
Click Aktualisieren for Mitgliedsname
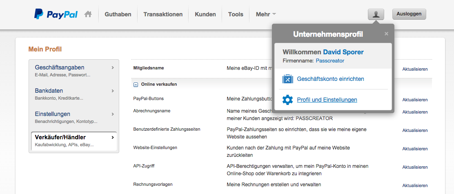pyautogui.click(x=415, y=69)
